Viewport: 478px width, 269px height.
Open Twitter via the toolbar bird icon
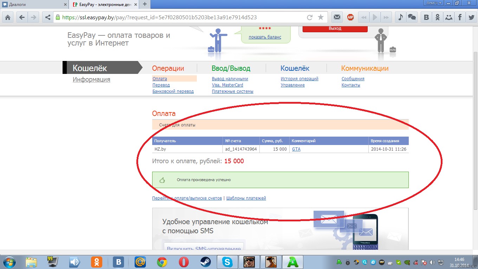point(471,17)
